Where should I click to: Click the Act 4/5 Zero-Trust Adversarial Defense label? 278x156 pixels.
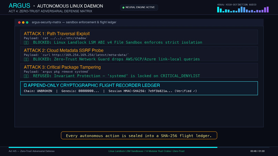point(31,151)
